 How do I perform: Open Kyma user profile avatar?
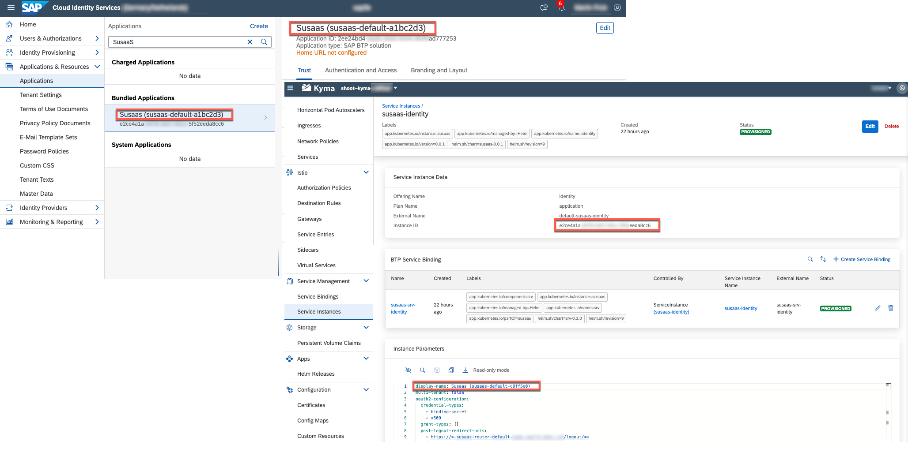902,88
